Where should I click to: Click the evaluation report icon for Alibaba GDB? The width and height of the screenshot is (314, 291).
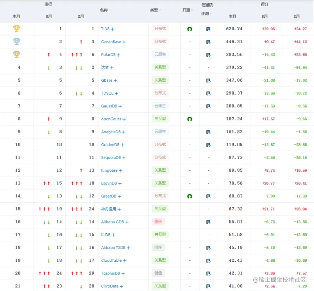click(x=208, y=222)
